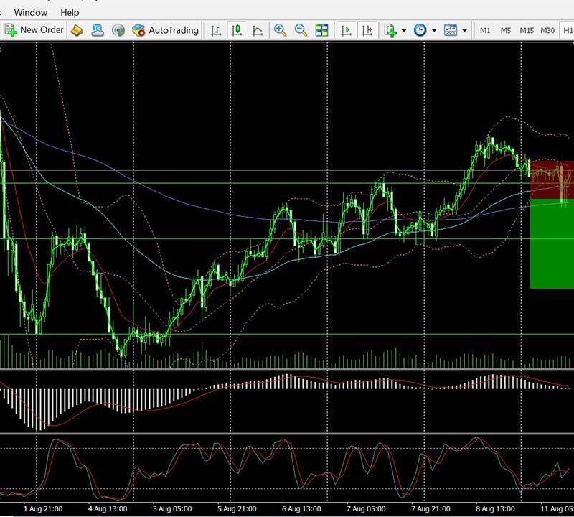Image resolution: width=574 pixels, height=517 pixels.
Task: Click the Stochastic oscillator indicator window
Action: tap(287, 469)
